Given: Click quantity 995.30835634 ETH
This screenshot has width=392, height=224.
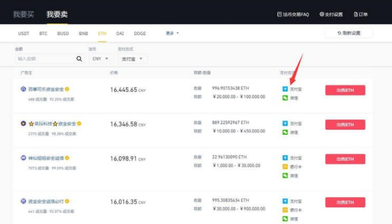Looking at the screenshot, I should click(x=230, y=200).
